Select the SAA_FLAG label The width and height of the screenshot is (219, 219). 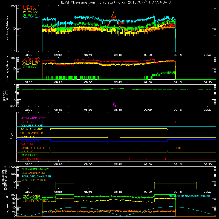(27, 144)
